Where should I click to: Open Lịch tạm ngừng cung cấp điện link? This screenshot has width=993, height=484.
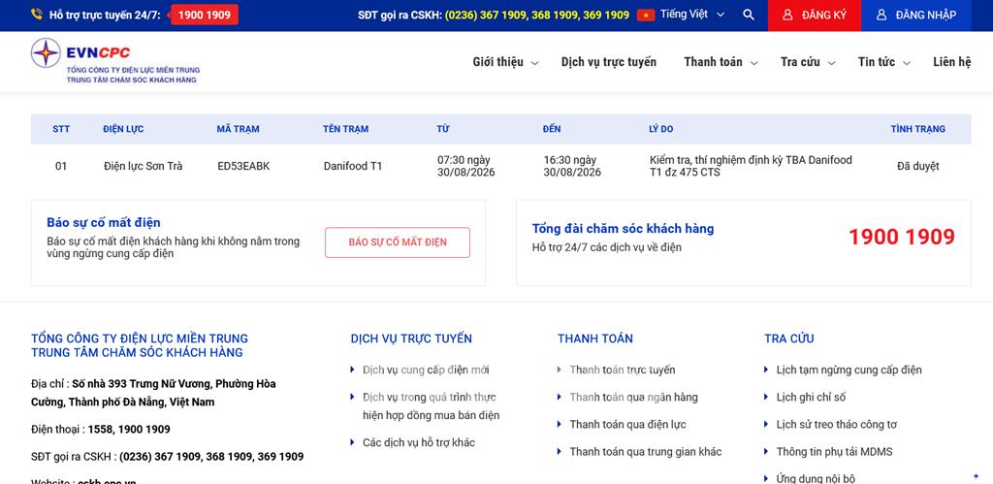click(x=849, y=370)
